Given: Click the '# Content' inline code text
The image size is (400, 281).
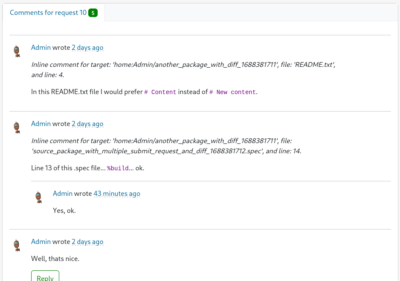Looking at the screenshot, I should 160,92.
